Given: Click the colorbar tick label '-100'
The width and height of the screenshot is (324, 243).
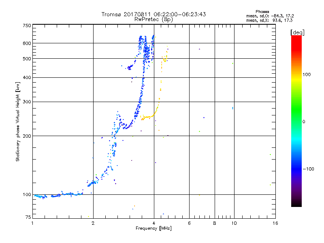Looking at the screenshot, I should [309, 169].
